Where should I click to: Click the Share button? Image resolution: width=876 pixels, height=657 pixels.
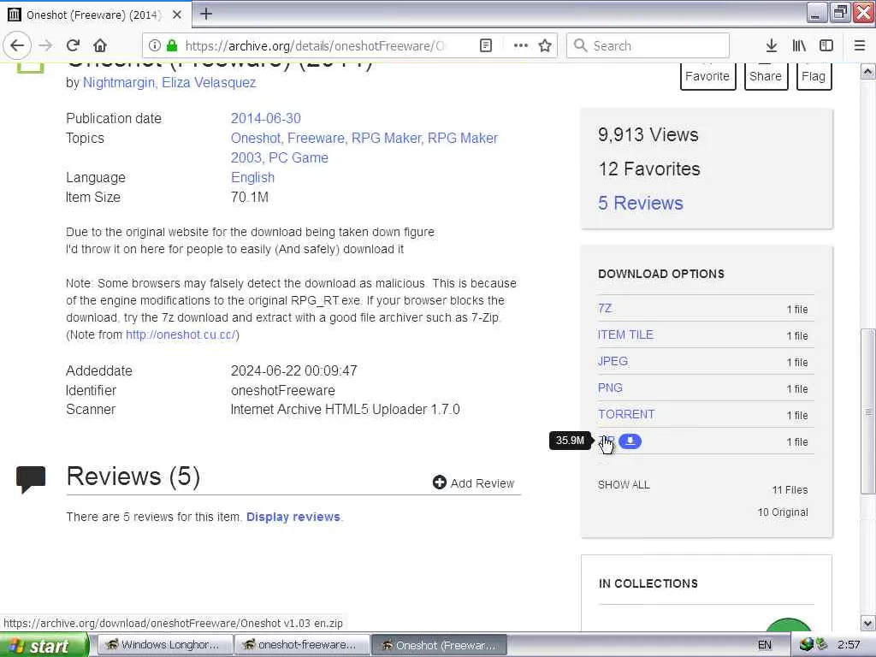point(766,76)
